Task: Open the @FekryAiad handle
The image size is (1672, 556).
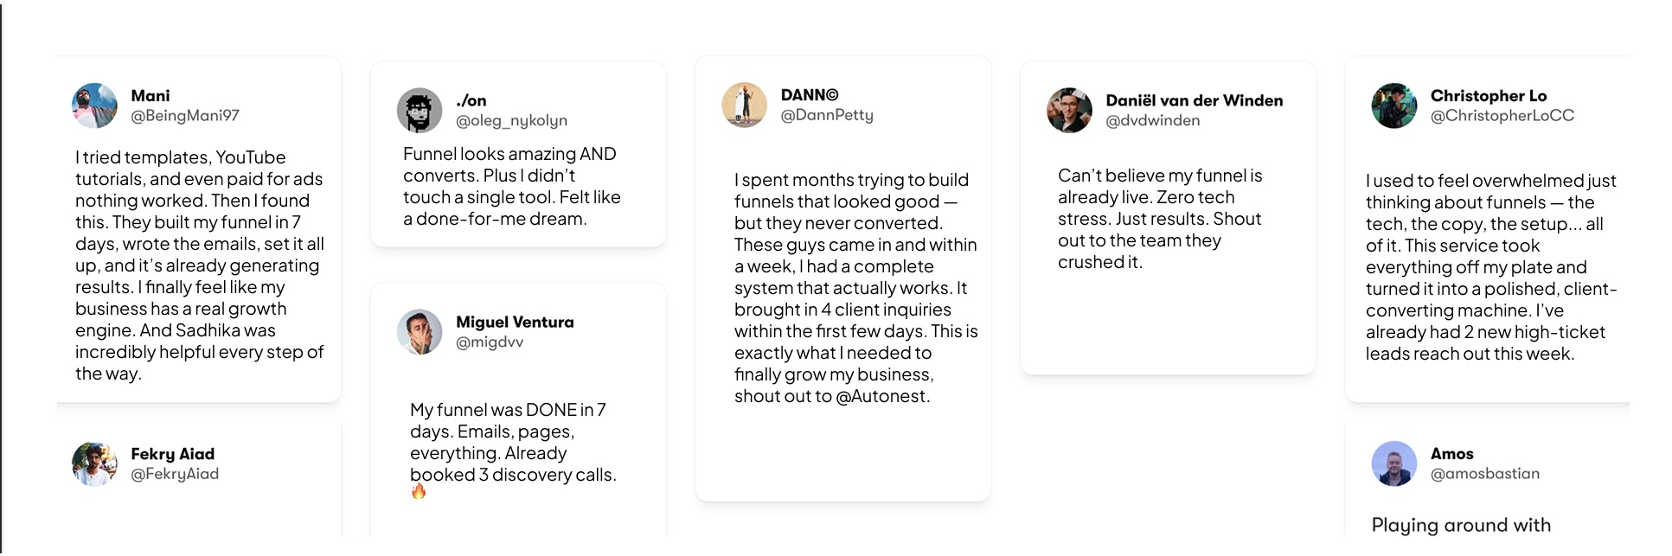Action: click(175, 474)
